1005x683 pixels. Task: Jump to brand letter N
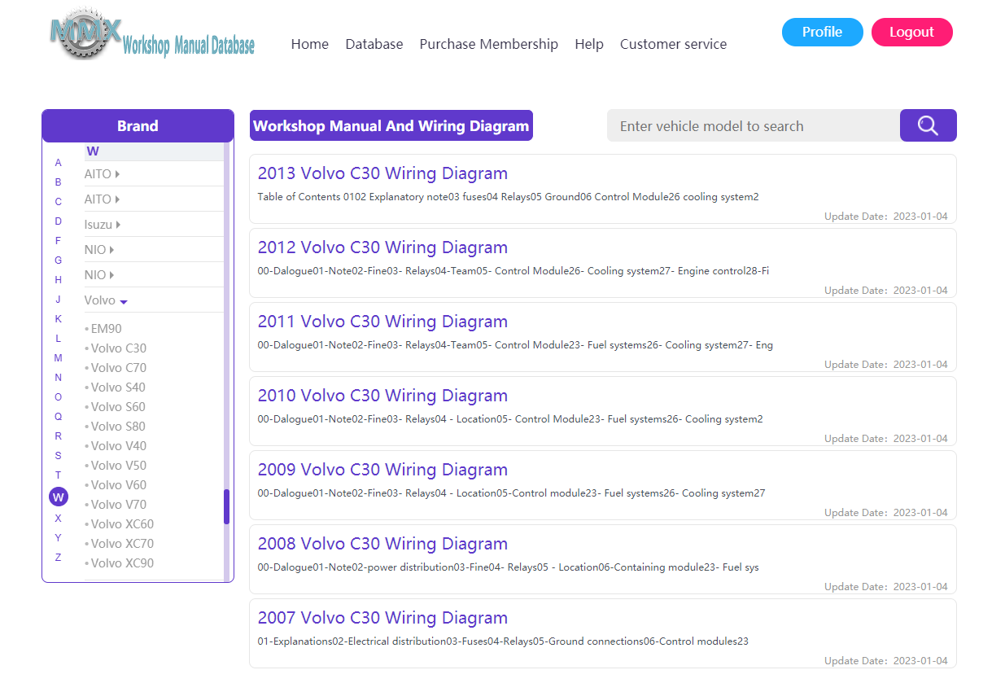click(58, 378)
